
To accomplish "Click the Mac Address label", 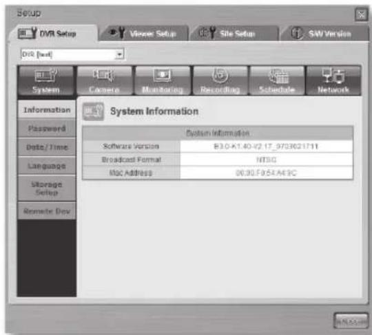I will click(131, 173).
